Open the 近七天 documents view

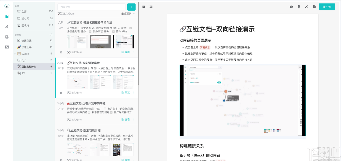(x=25, y=18)
